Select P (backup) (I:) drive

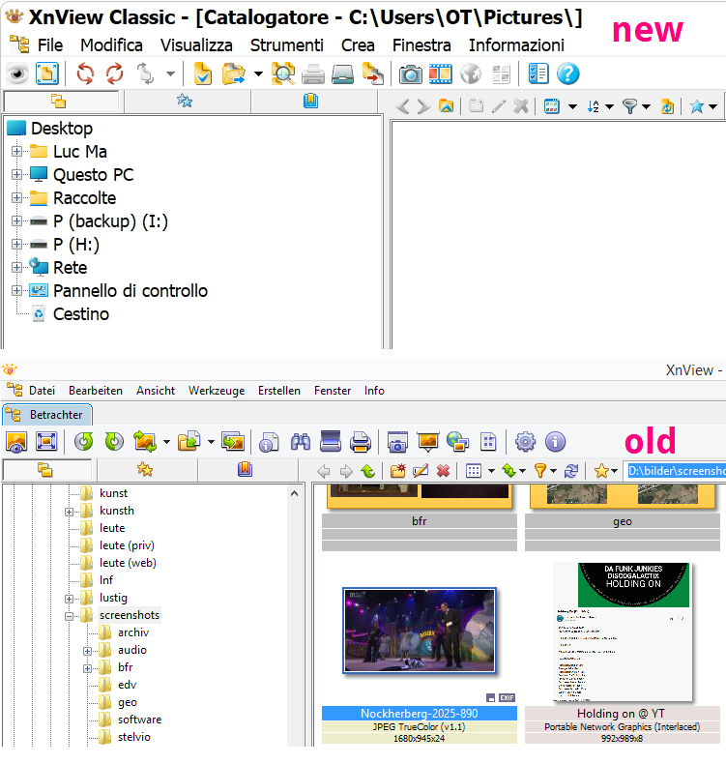coord(110,221)
